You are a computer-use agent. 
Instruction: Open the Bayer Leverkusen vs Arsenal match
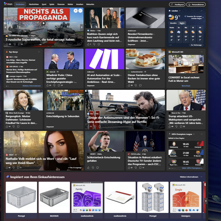[186, 162]
